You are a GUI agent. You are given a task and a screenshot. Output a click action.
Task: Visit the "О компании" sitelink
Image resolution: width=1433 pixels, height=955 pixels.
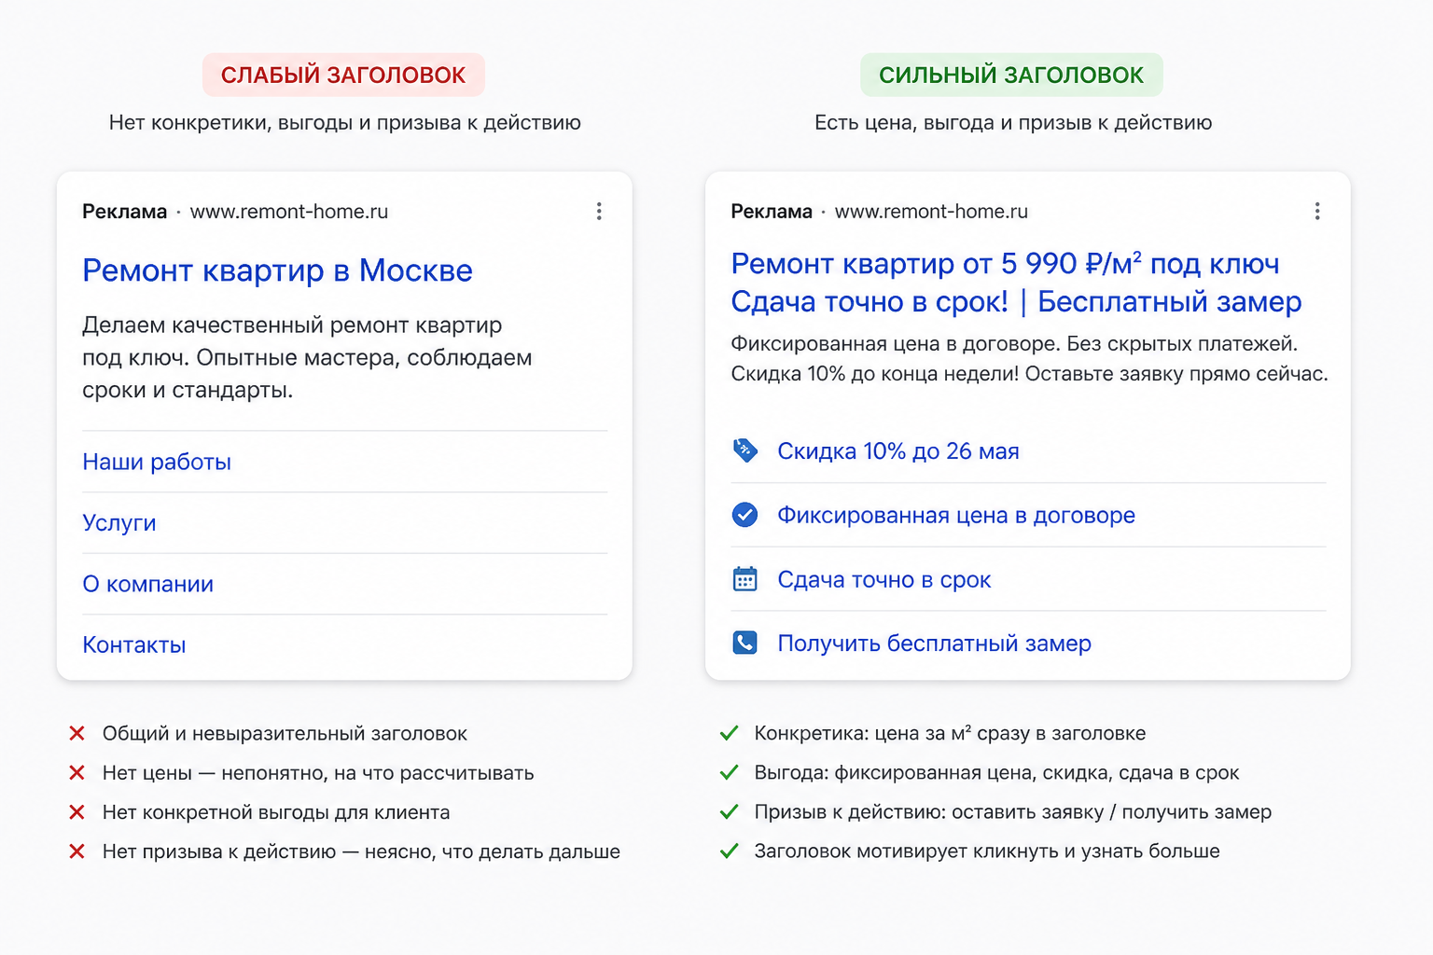coord(147,584)
